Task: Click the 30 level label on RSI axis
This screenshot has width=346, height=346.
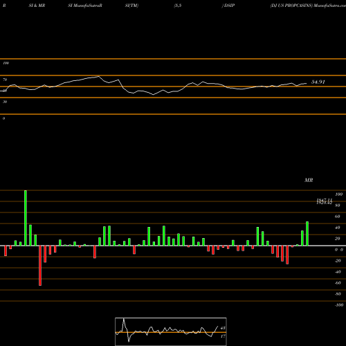Action: pyautogui.click(x=5, y=102)
